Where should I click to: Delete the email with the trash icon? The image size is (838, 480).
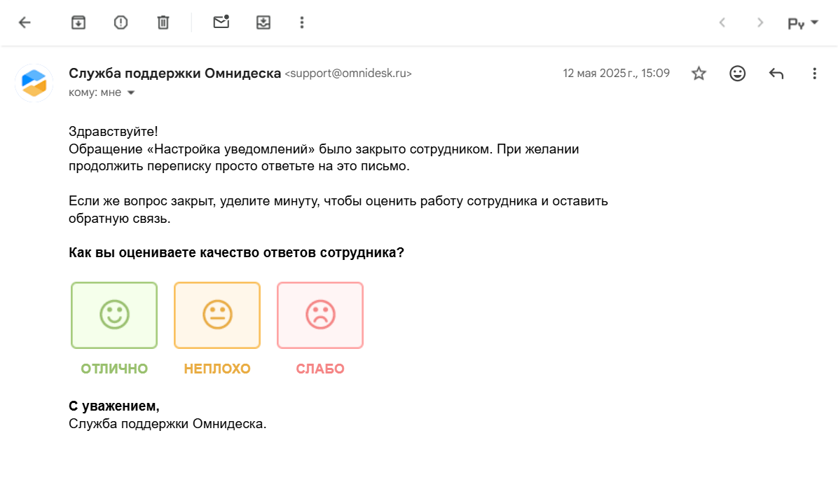163,22
